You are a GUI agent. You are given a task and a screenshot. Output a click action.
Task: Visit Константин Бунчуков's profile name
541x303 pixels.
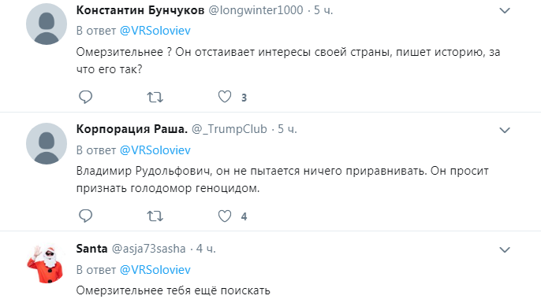pyautogui.click(x=140, y=10)
